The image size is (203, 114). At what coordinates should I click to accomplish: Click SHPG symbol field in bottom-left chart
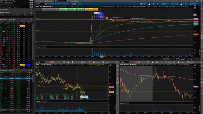click(x=40, y=62)
